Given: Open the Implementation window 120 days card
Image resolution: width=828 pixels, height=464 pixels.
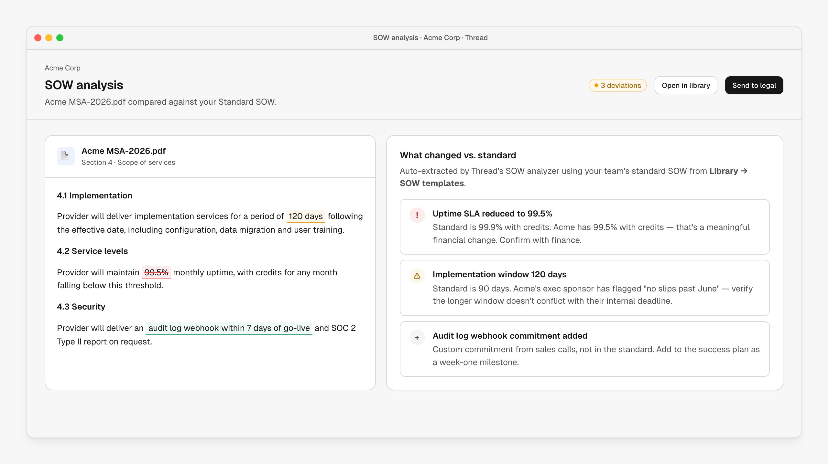Looking at the screenshot, I should [584, 288].
